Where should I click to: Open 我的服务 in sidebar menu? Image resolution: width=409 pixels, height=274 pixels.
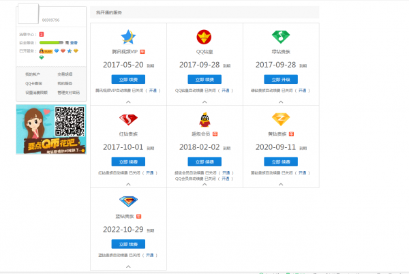tap(65, 83)
